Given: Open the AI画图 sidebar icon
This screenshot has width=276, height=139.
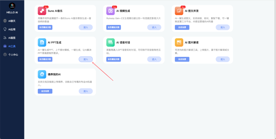Looking at the screenshot, I should click(x=5, y=38).
